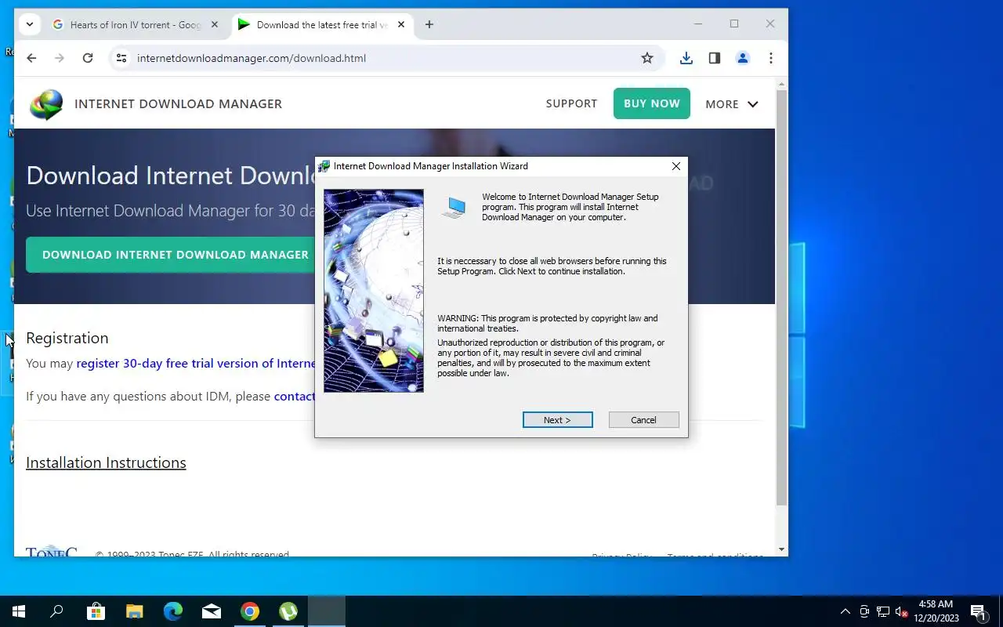Switch to Hearts of Iron IV torrent tab
The height and width of the screenshot is (627, 1003).
click(135, 24)
